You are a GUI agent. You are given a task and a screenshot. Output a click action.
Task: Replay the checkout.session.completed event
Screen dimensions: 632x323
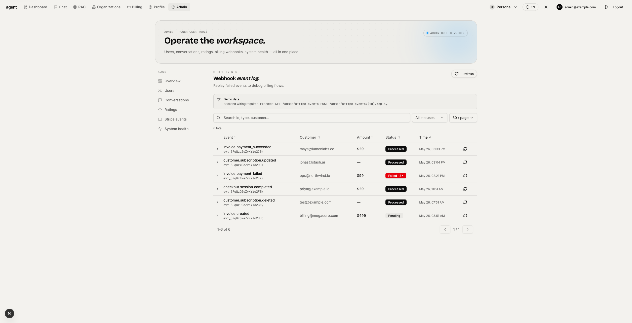pos(465,189)
